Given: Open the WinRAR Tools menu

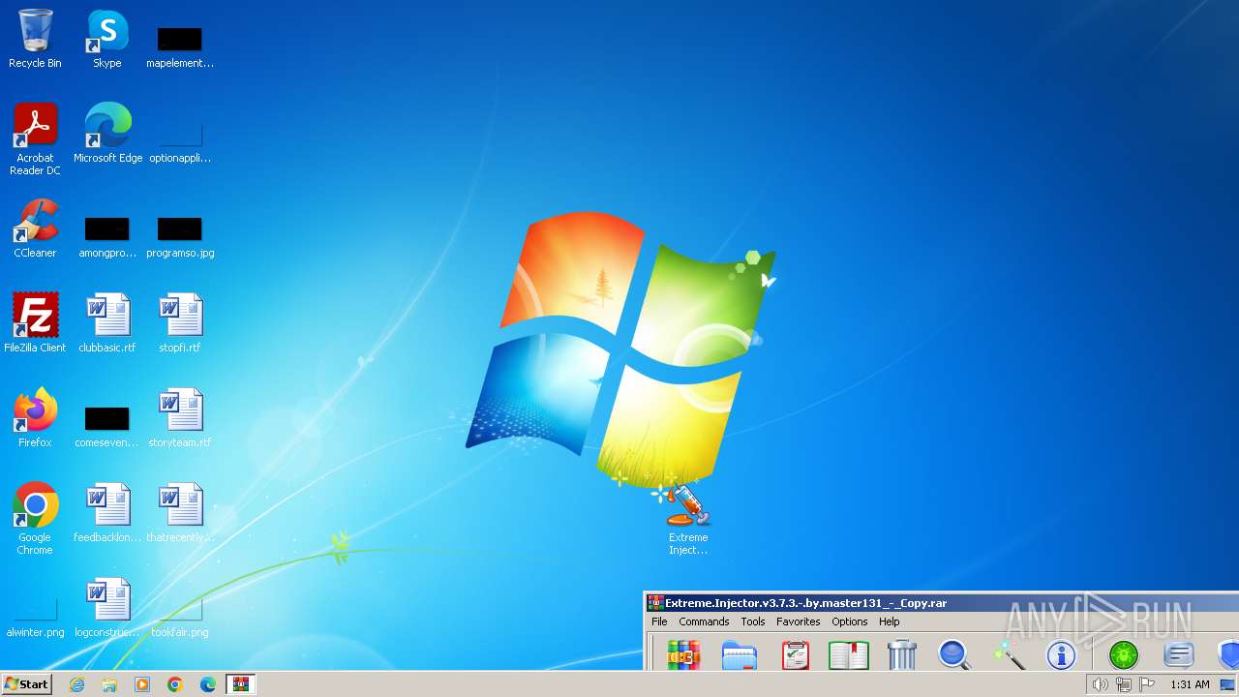Looking at the screenshot, I should (753, 621).
